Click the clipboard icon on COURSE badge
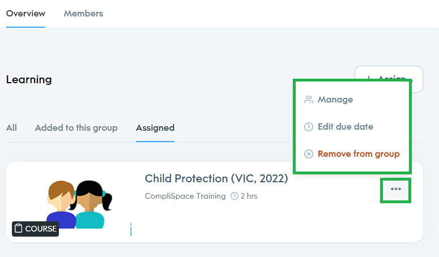The image size is (439, 257). pyautogui.click(x=18, y=228)
